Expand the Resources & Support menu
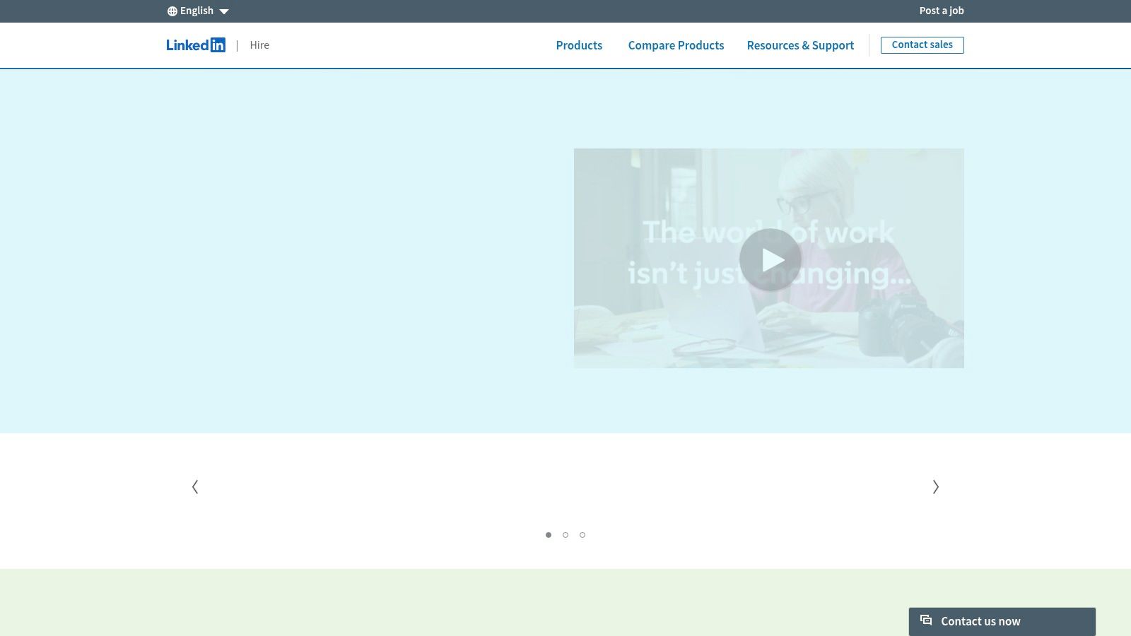Viewport: 1131px width, 636px height. point(800,45)
